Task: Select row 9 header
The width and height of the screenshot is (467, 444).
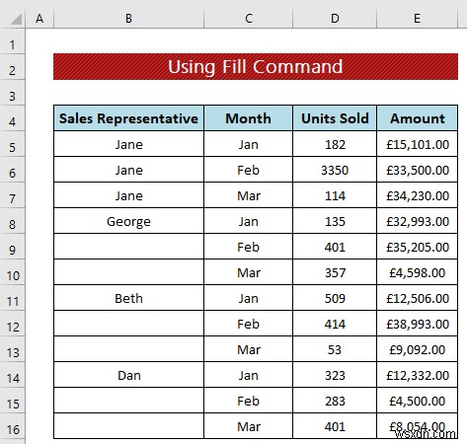Action: [12, 247]
